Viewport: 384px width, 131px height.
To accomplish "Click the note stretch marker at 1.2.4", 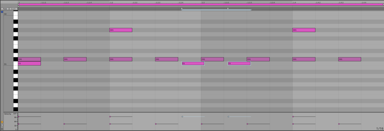I will pyautogui.click(x=182, y=8).
